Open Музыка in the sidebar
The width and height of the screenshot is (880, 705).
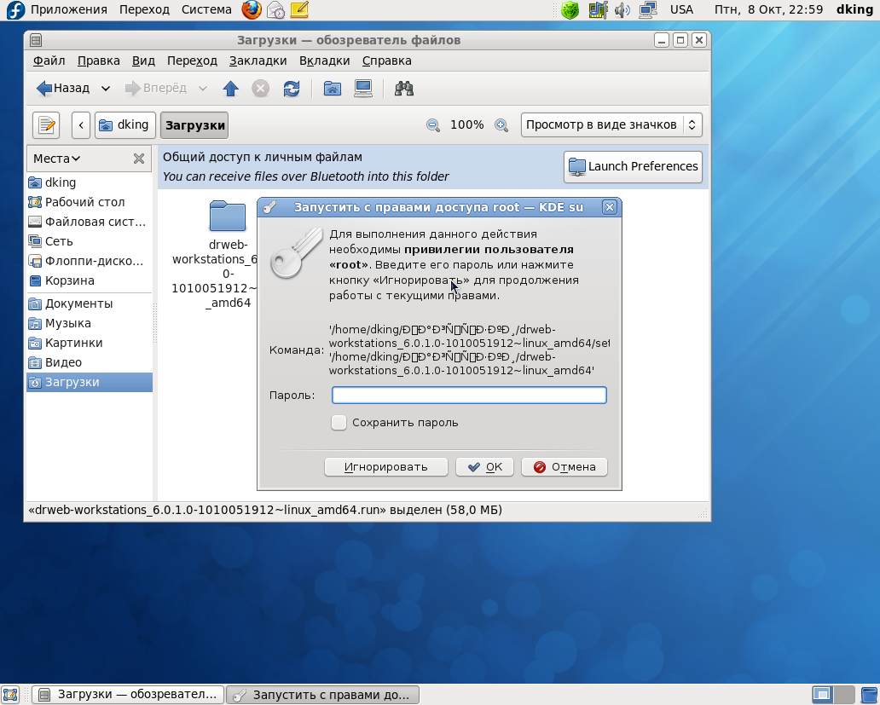pyautogui.click(x=90, y=324)
